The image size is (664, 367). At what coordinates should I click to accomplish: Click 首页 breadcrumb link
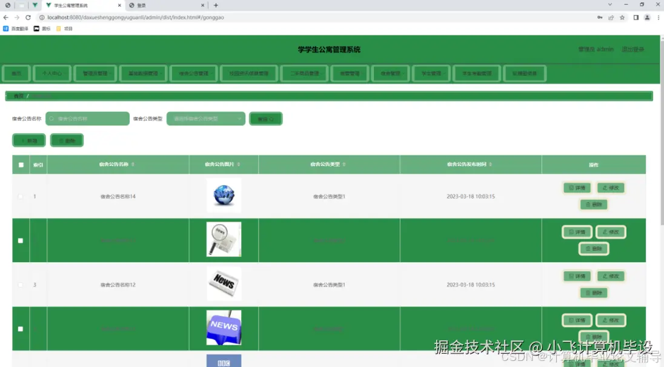pos(18,96)
